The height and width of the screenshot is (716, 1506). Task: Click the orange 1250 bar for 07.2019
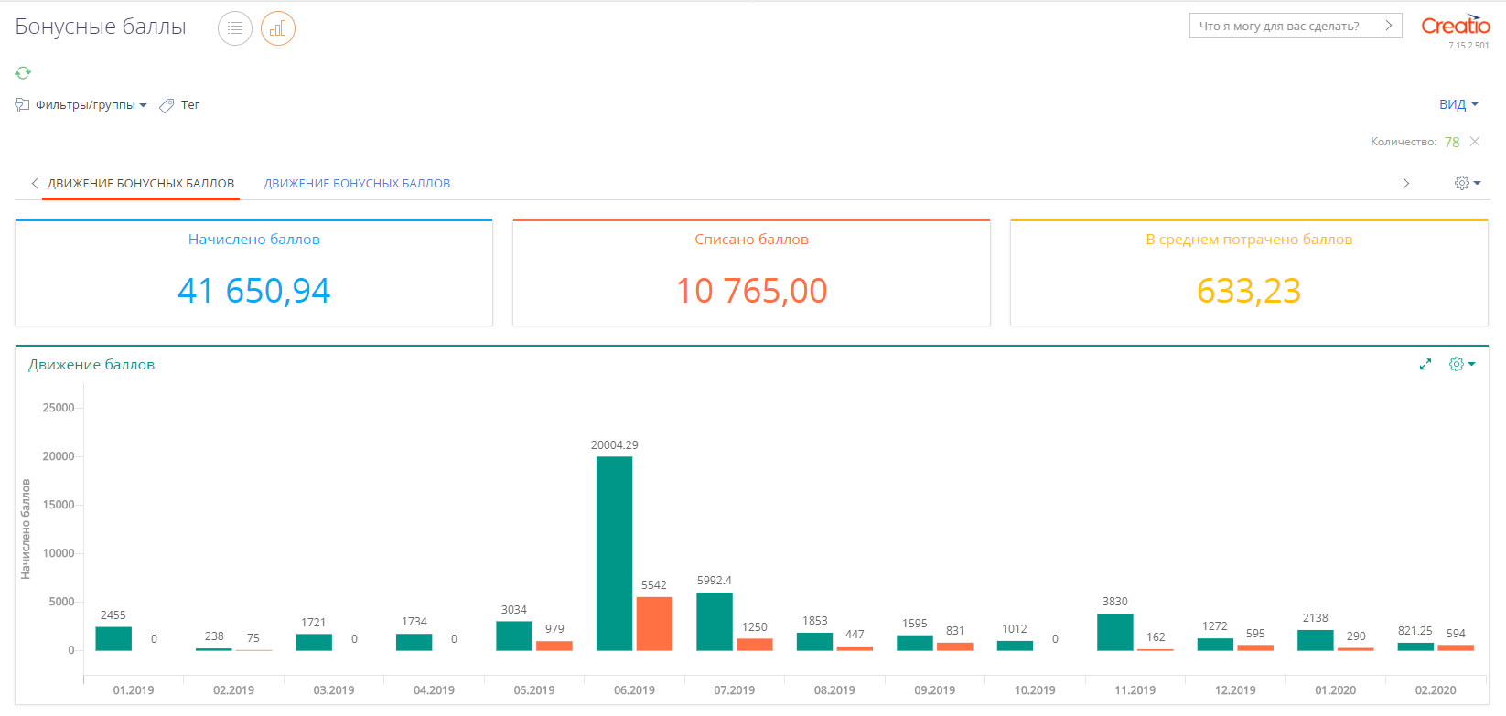[755, 645]
